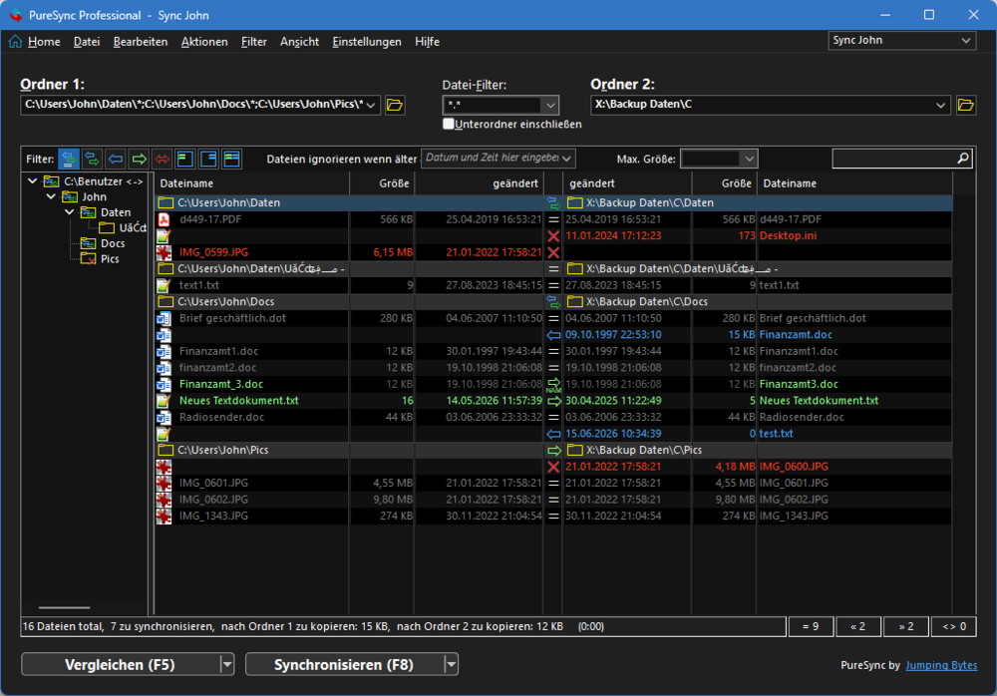The height and width of the screenshot is (696, 997).
Task: Click the file search input field
Action: pos(894,159)
